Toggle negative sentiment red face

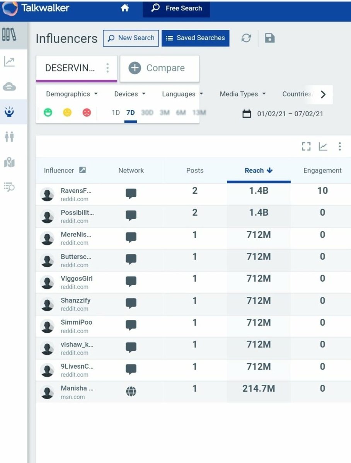pos(87,113)
